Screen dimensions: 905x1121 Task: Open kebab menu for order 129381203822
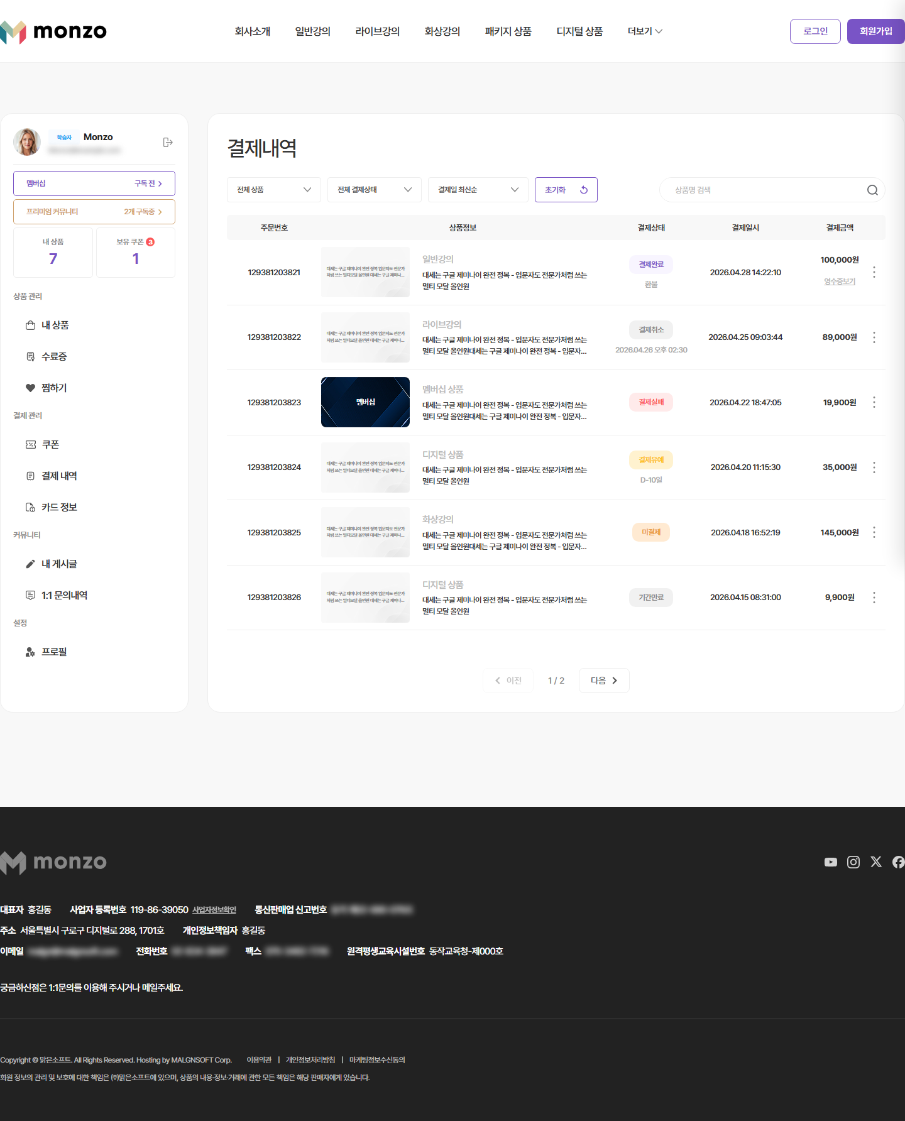pos(874,337)
